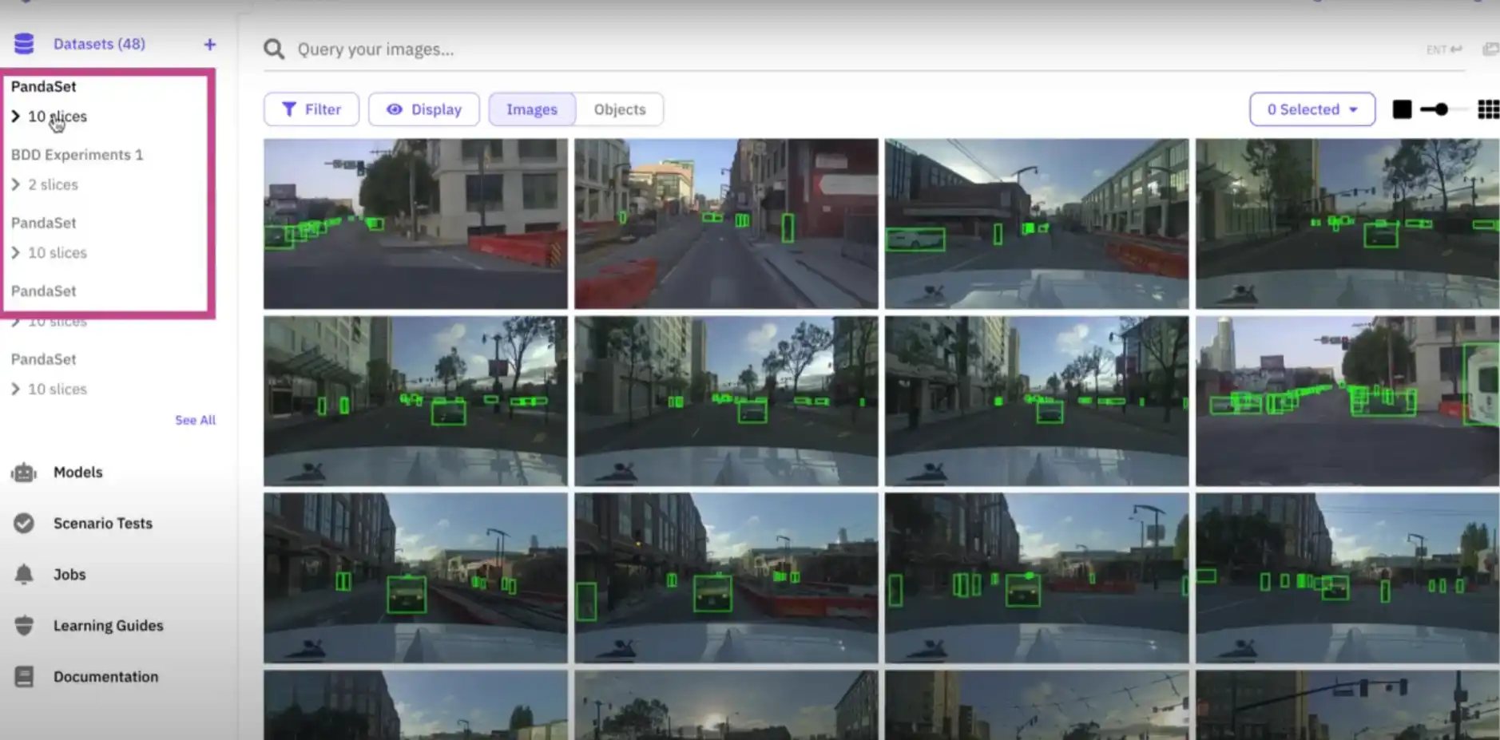Screen dimensions: 1500x740
Task: Click the Models robot icon
Action: coord(24,473)
